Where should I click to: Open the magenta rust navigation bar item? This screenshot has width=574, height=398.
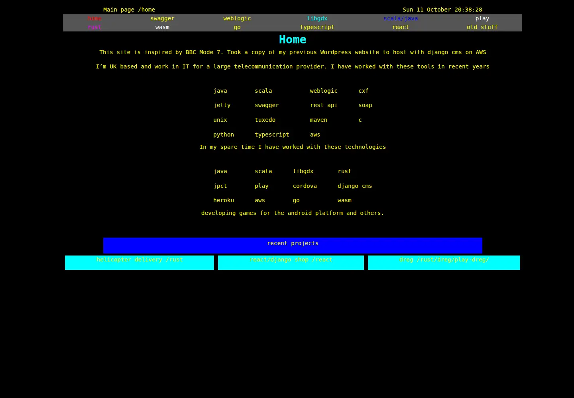click(94, 27)
